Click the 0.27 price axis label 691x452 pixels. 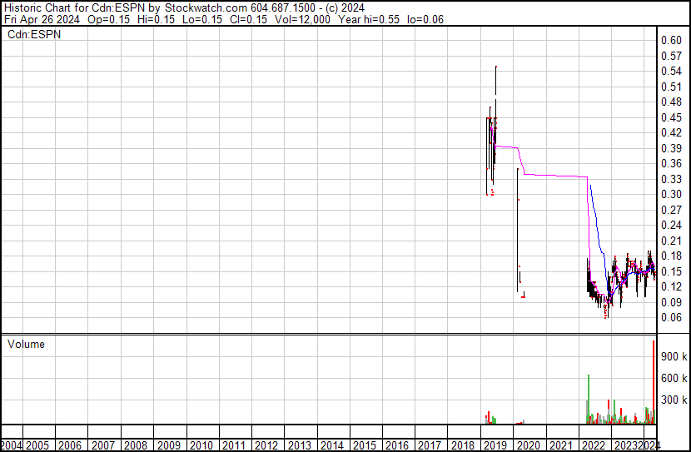pos(671,210)
